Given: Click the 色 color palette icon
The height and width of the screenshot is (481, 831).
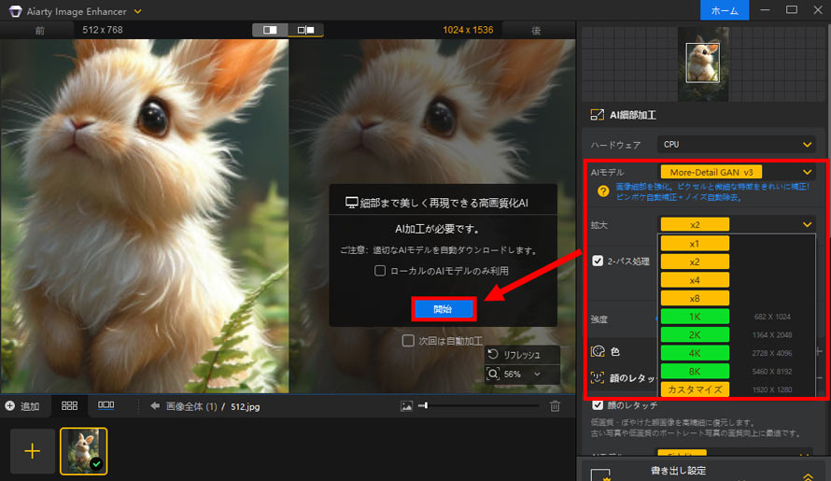Looking at the screenshot, I should pos(598,351).
